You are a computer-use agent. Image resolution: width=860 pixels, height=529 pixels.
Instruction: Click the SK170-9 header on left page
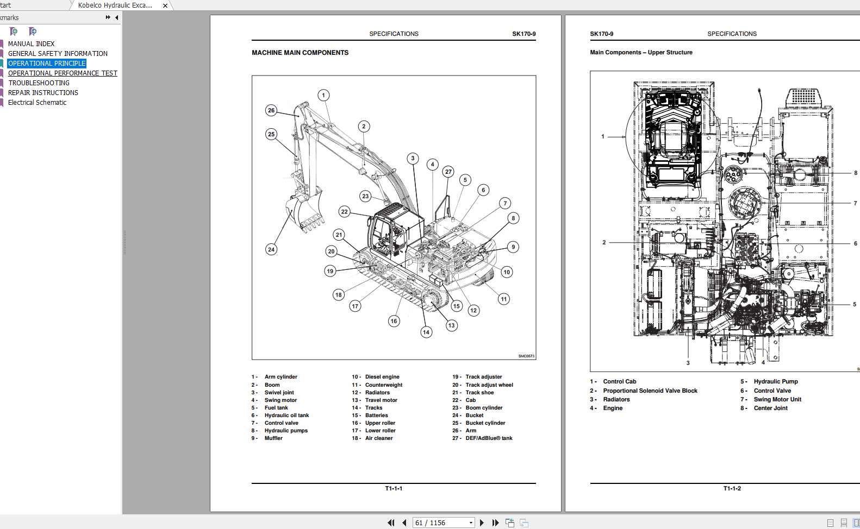tap(524, 34)
